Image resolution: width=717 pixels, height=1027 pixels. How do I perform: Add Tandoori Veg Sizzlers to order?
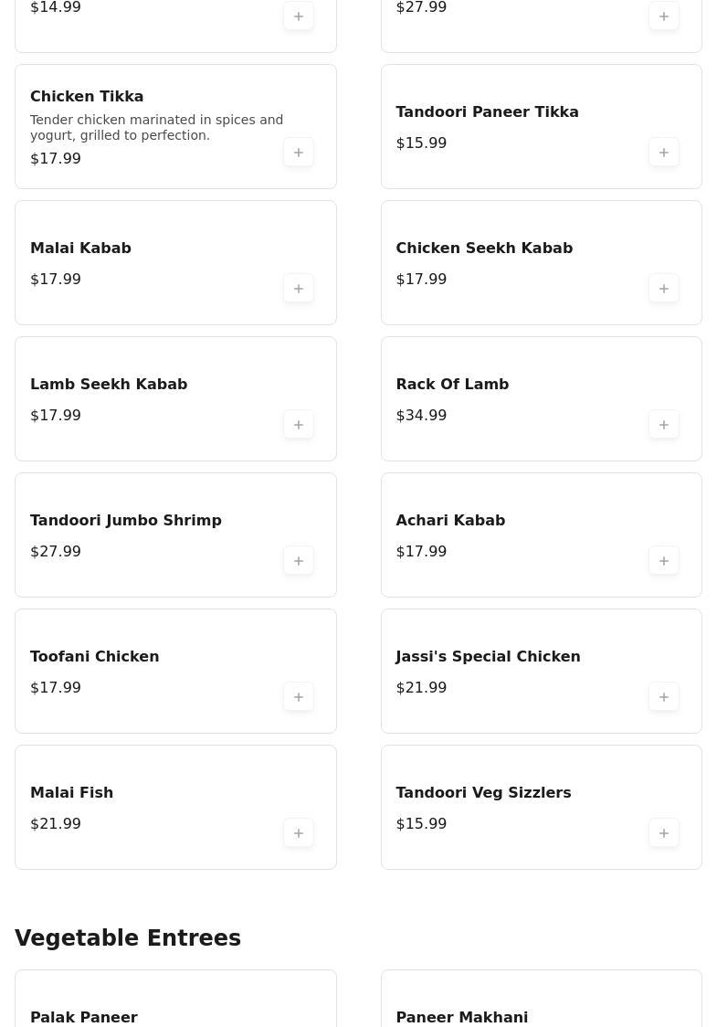point(664,833)
